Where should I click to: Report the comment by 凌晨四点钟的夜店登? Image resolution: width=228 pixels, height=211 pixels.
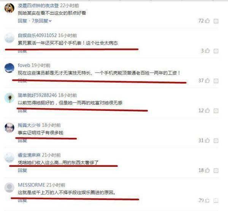click(216, 21)
